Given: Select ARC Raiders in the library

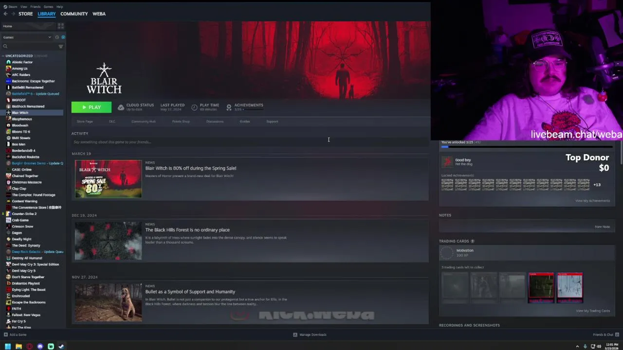Looking at the screenshot, I should point(21,75).
